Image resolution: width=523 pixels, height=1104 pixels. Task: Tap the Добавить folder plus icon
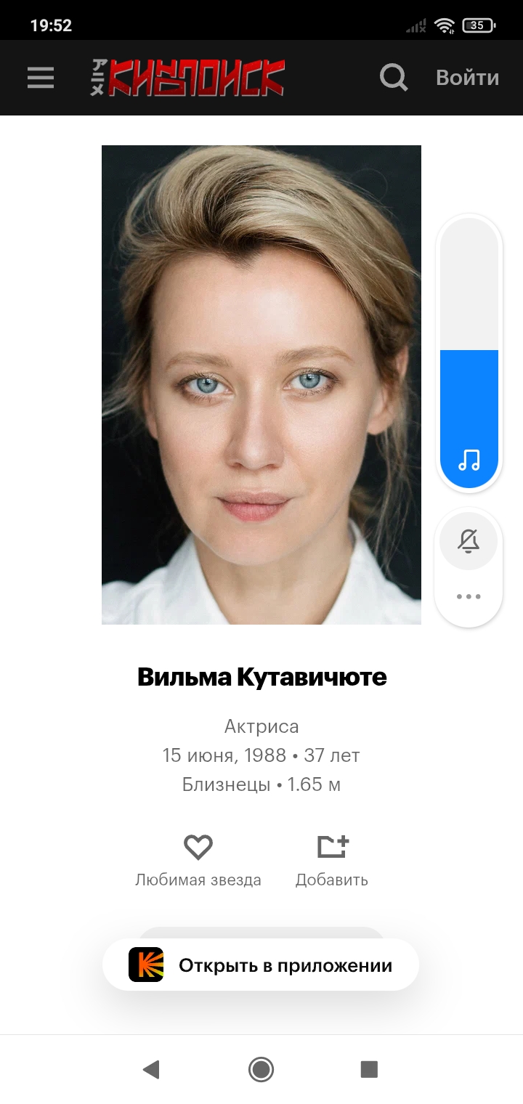333,847
